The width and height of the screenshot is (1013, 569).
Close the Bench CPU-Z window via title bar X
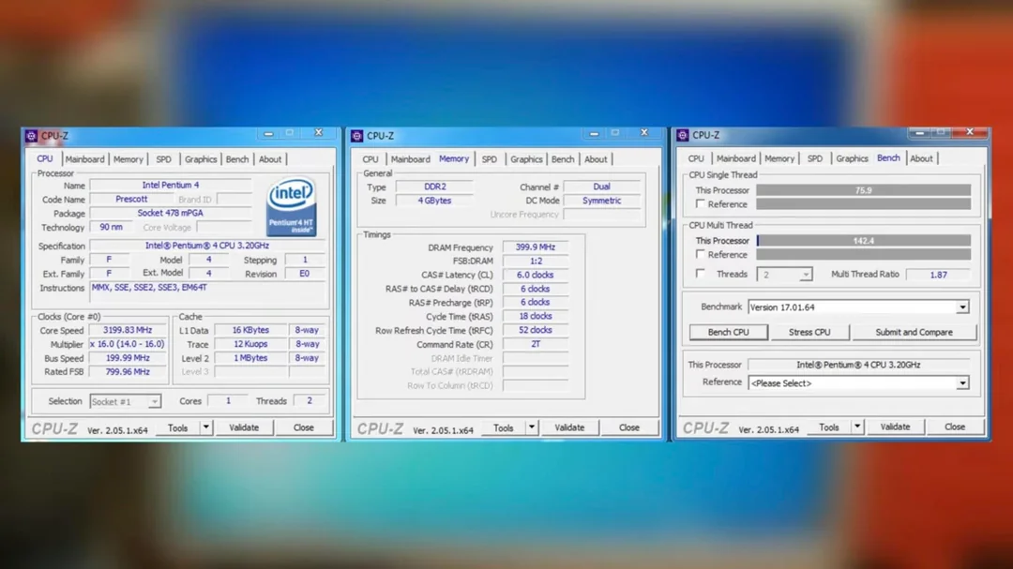[x=970, y=132]
